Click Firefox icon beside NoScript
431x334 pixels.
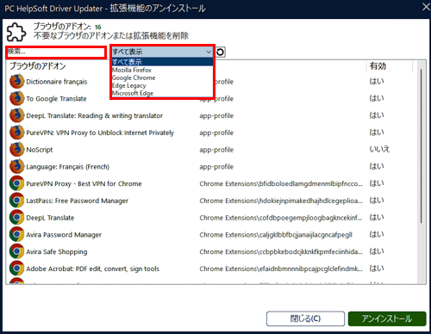click(17, 150)
